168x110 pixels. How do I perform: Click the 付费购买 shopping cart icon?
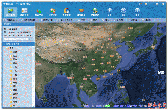point(81,11)
